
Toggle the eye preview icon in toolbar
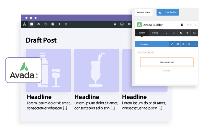click(129, 24)
